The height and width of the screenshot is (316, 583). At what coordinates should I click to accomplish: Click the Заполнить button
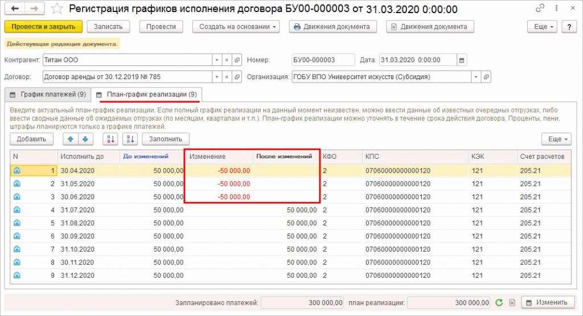(166, 139)
